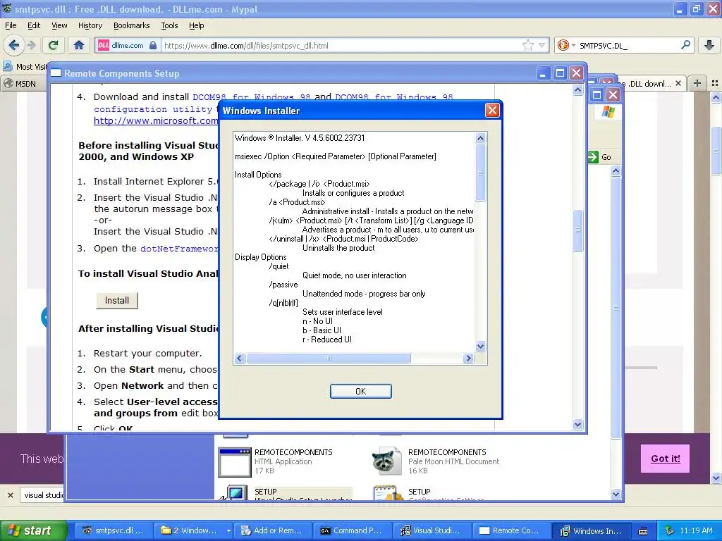722x541 pixels.
Task: Expand the Windows Explorer group taskbar arrow
Action: click(x=228, y=530)
